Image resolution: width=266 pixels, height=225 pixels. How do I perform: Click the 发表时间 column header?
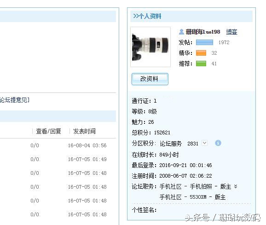coord(84,131)
